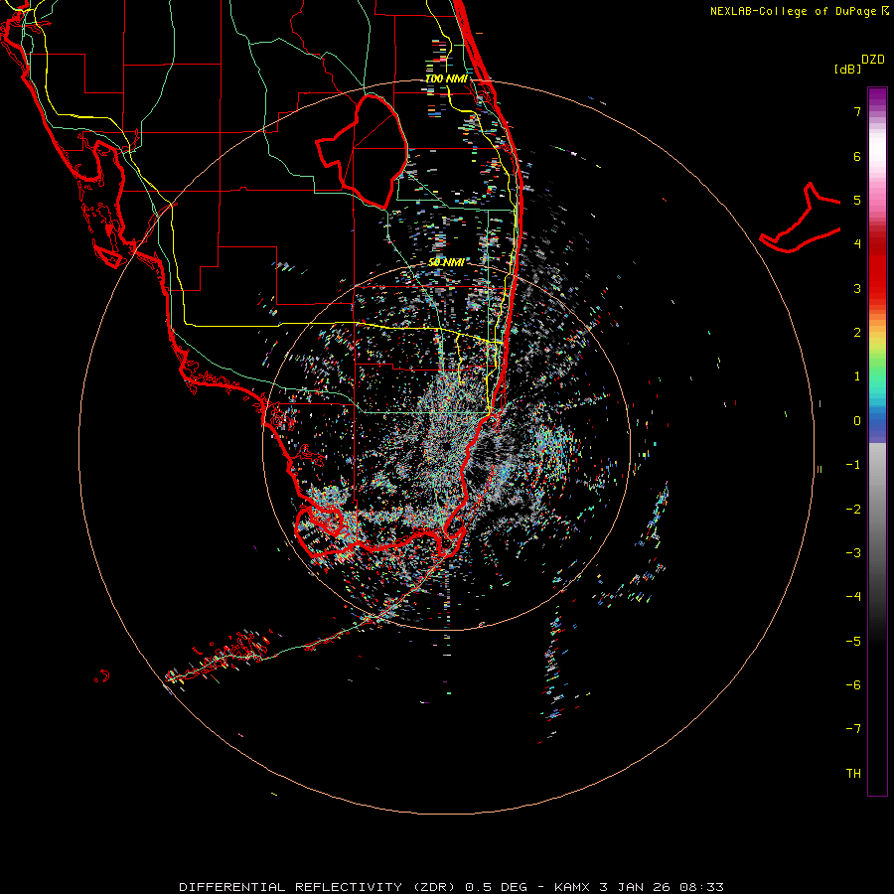This screenshot has height=894, width=894.
Task: Click the -6 dB tick label on scale
Action: (853, 685)
